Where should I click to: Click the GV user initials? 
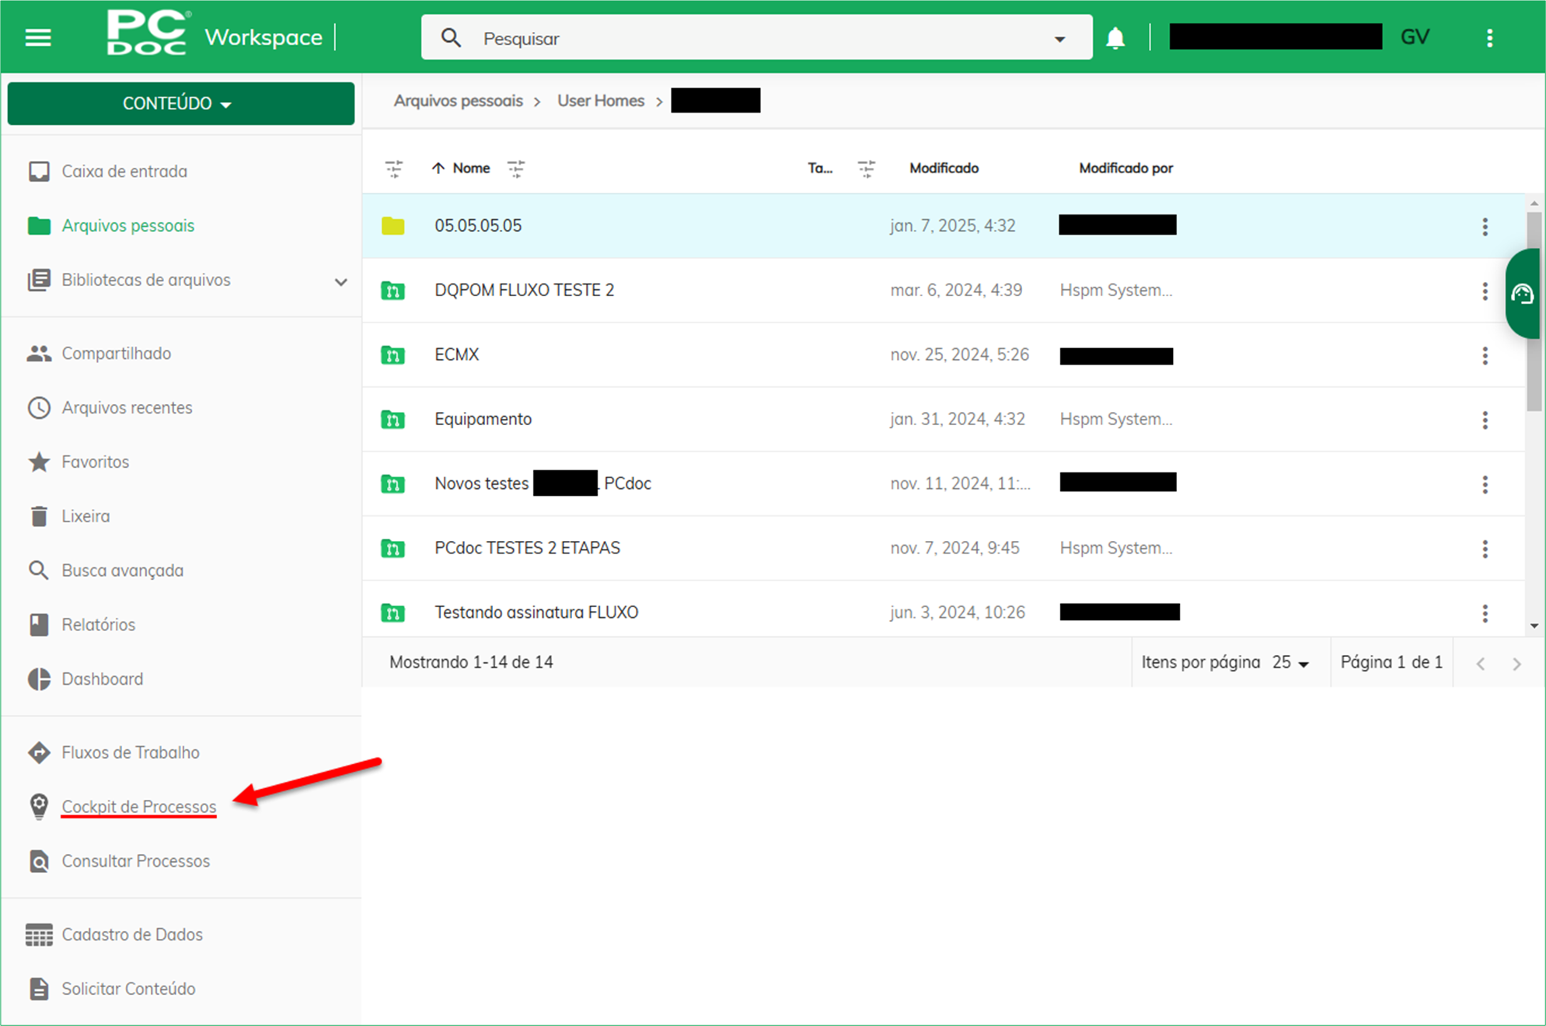pyautogui.click(x=1415, y=37)
